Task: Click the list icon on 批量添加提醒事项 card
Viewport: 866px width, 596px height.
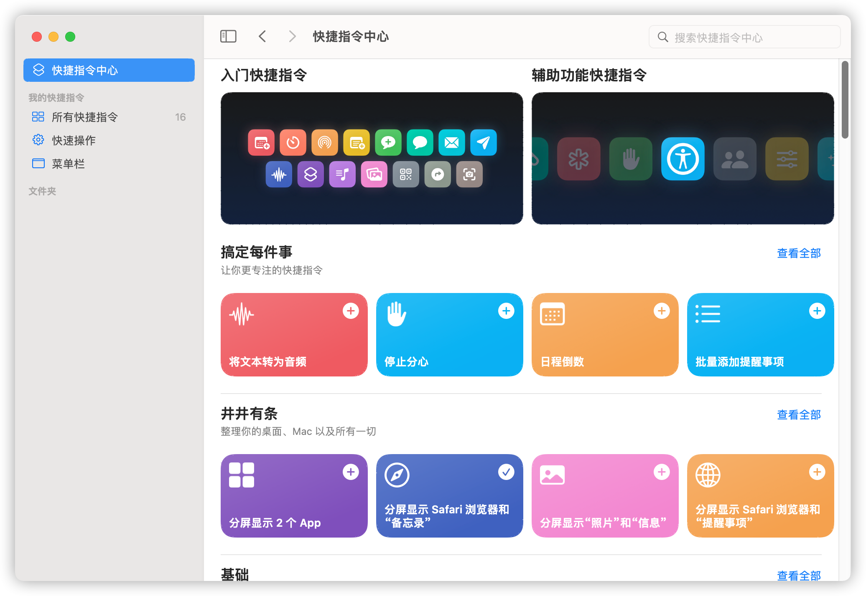Action: (x=708, y=314)
